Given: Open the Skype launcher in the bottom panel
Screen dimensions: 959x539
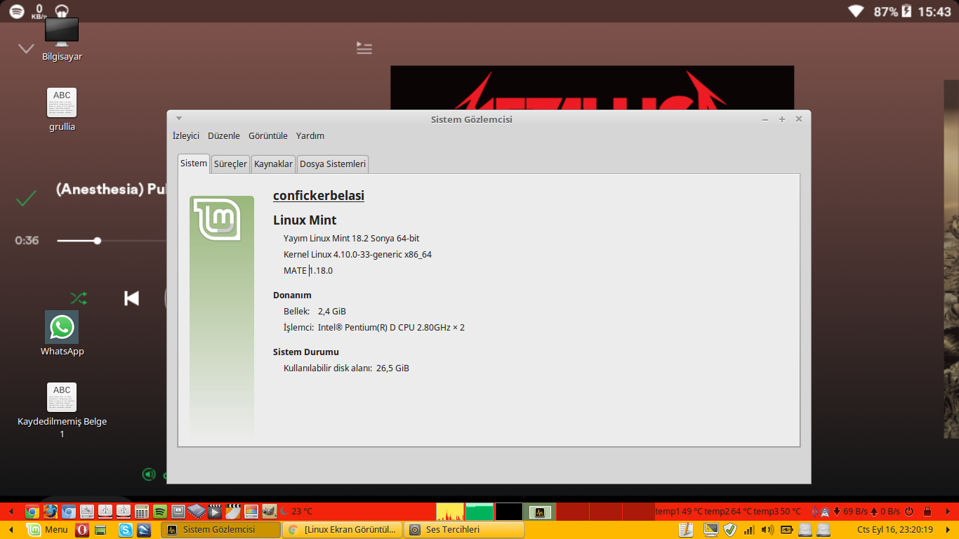Looking at the screenshot, I should point(125,530).
